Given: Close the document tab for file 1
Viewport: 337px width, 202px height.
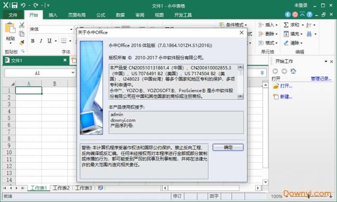Looking at the screenshot, I should click(65, 60).
